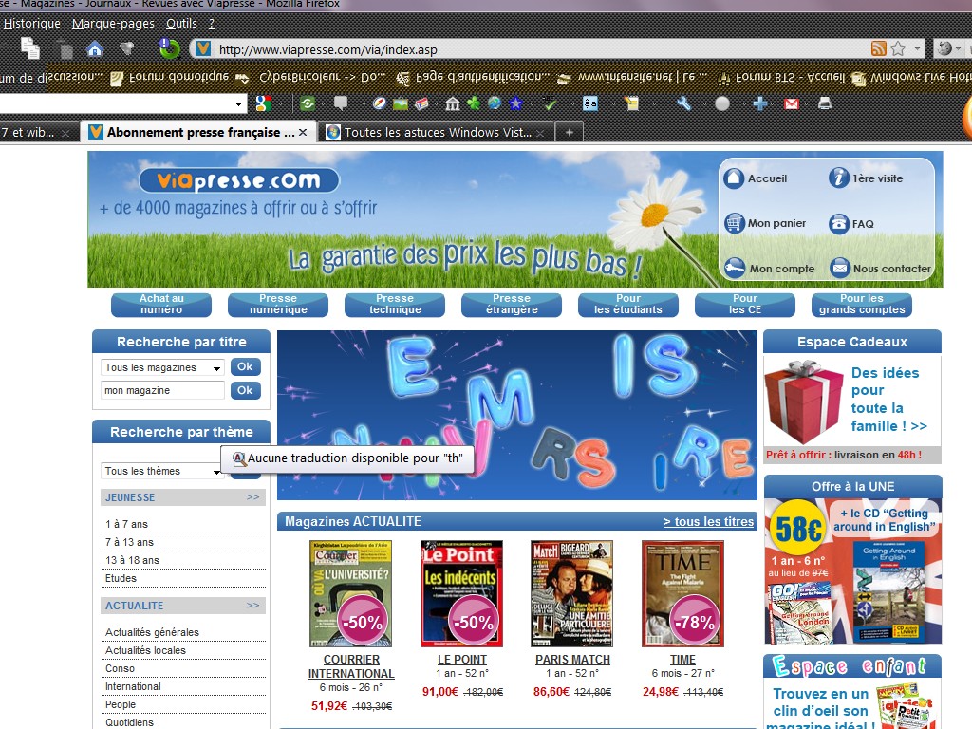Click the 1ère visite info icon
972x729 pixels.
pos(839,178)
